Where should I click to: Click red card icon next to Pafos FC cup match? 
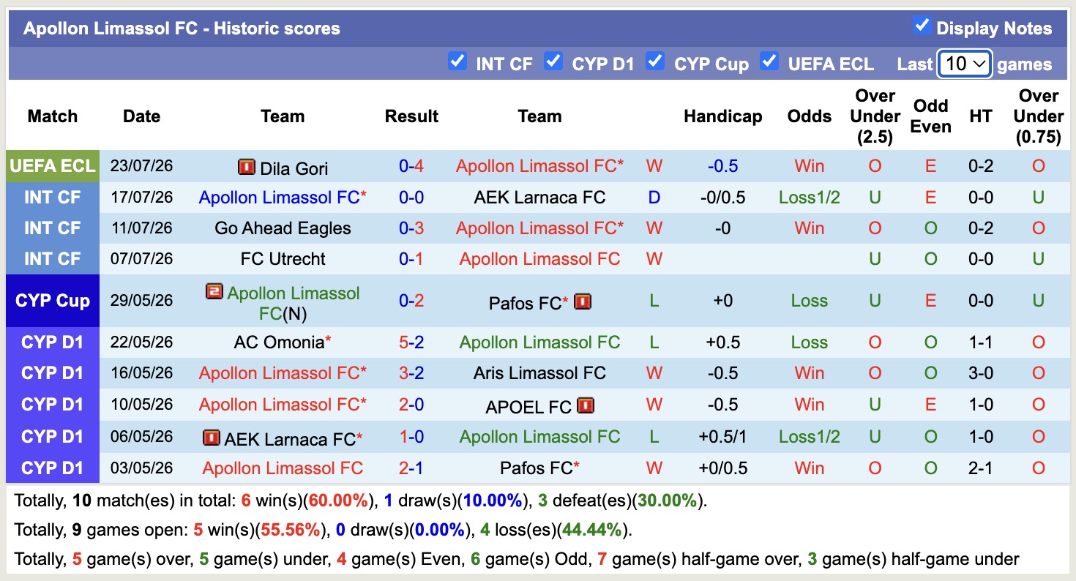[583, 301]
